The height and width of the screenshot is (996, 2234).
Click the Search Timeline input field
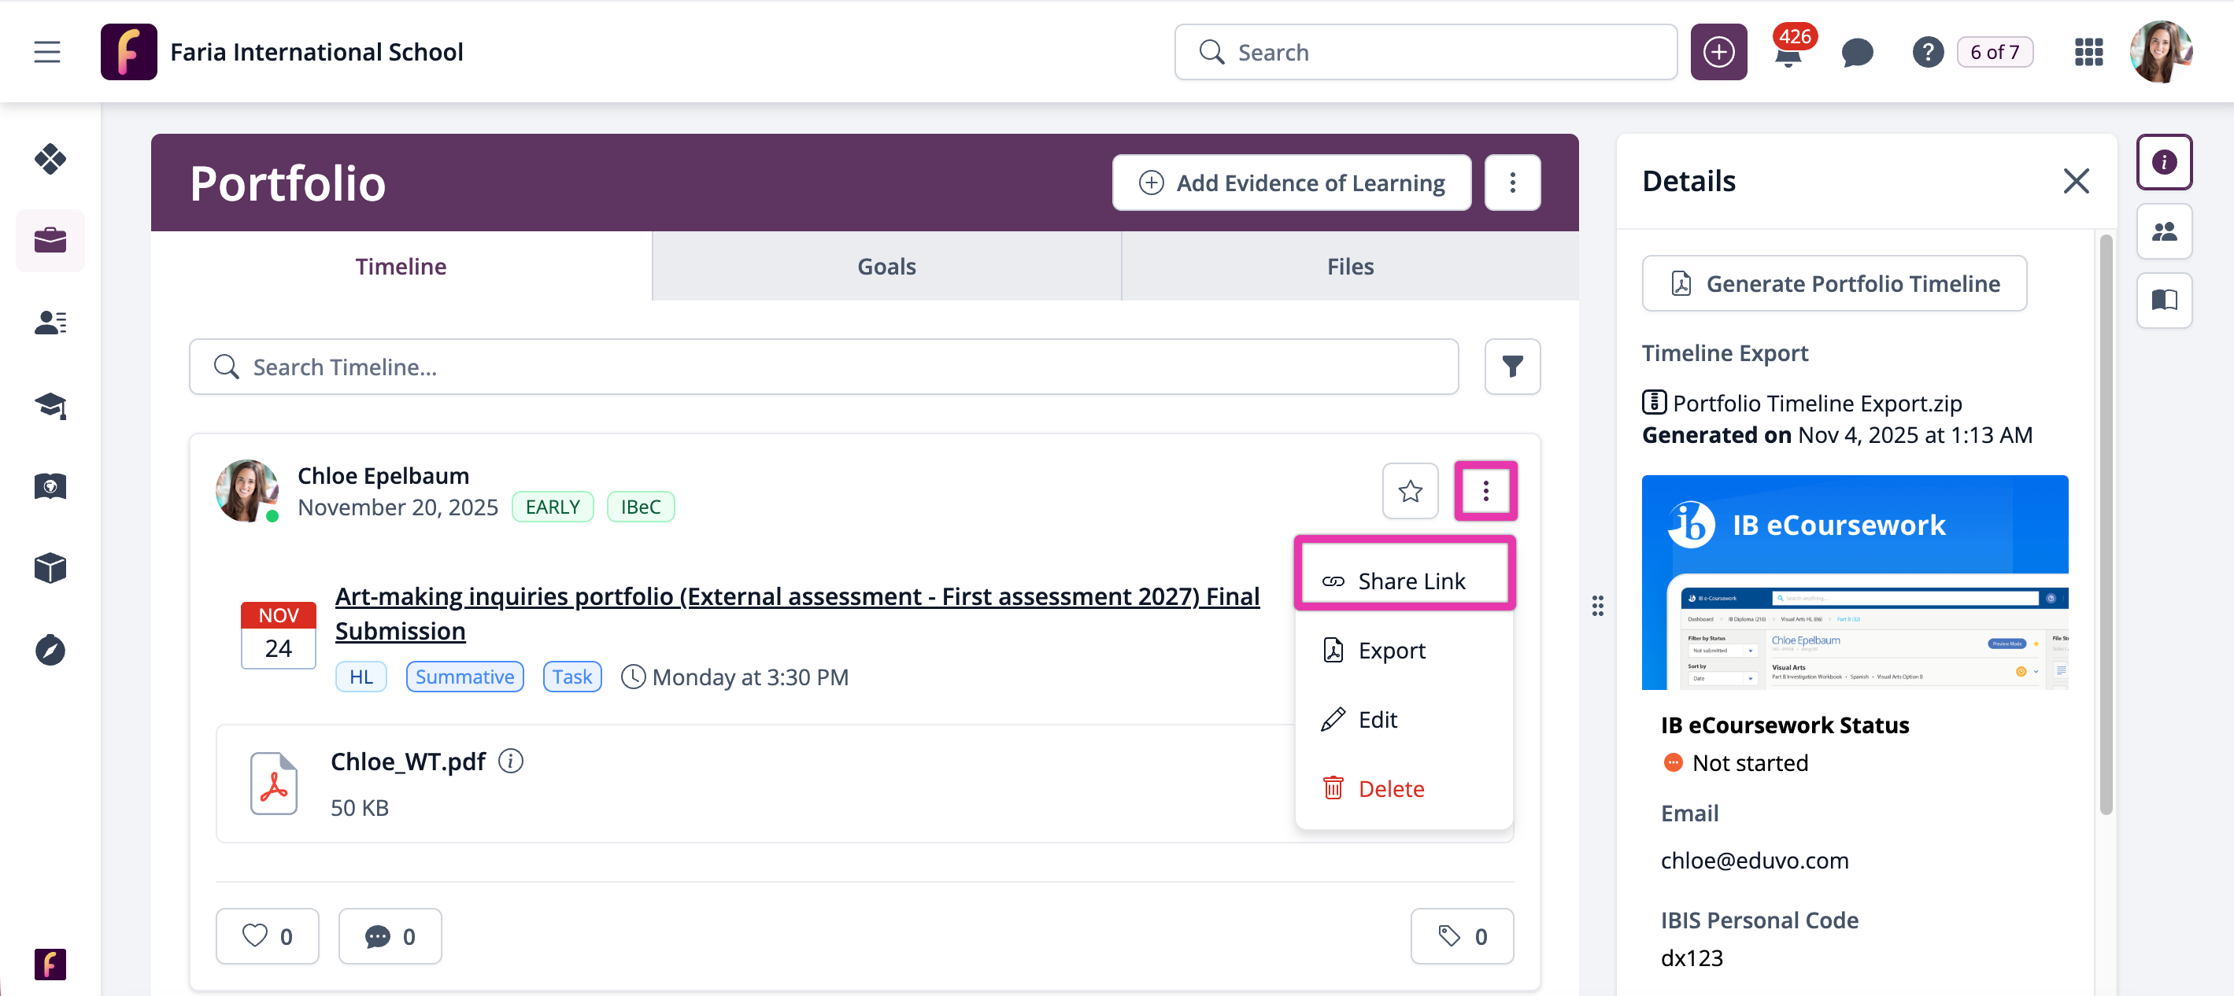pyautogui.click(x=823, y=367)
